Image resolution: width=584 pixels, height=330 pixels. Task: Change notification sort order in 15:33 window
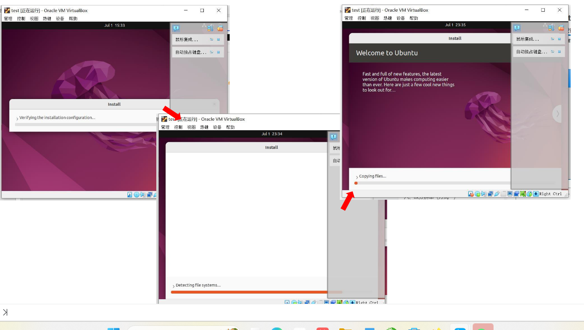[210, 28]
